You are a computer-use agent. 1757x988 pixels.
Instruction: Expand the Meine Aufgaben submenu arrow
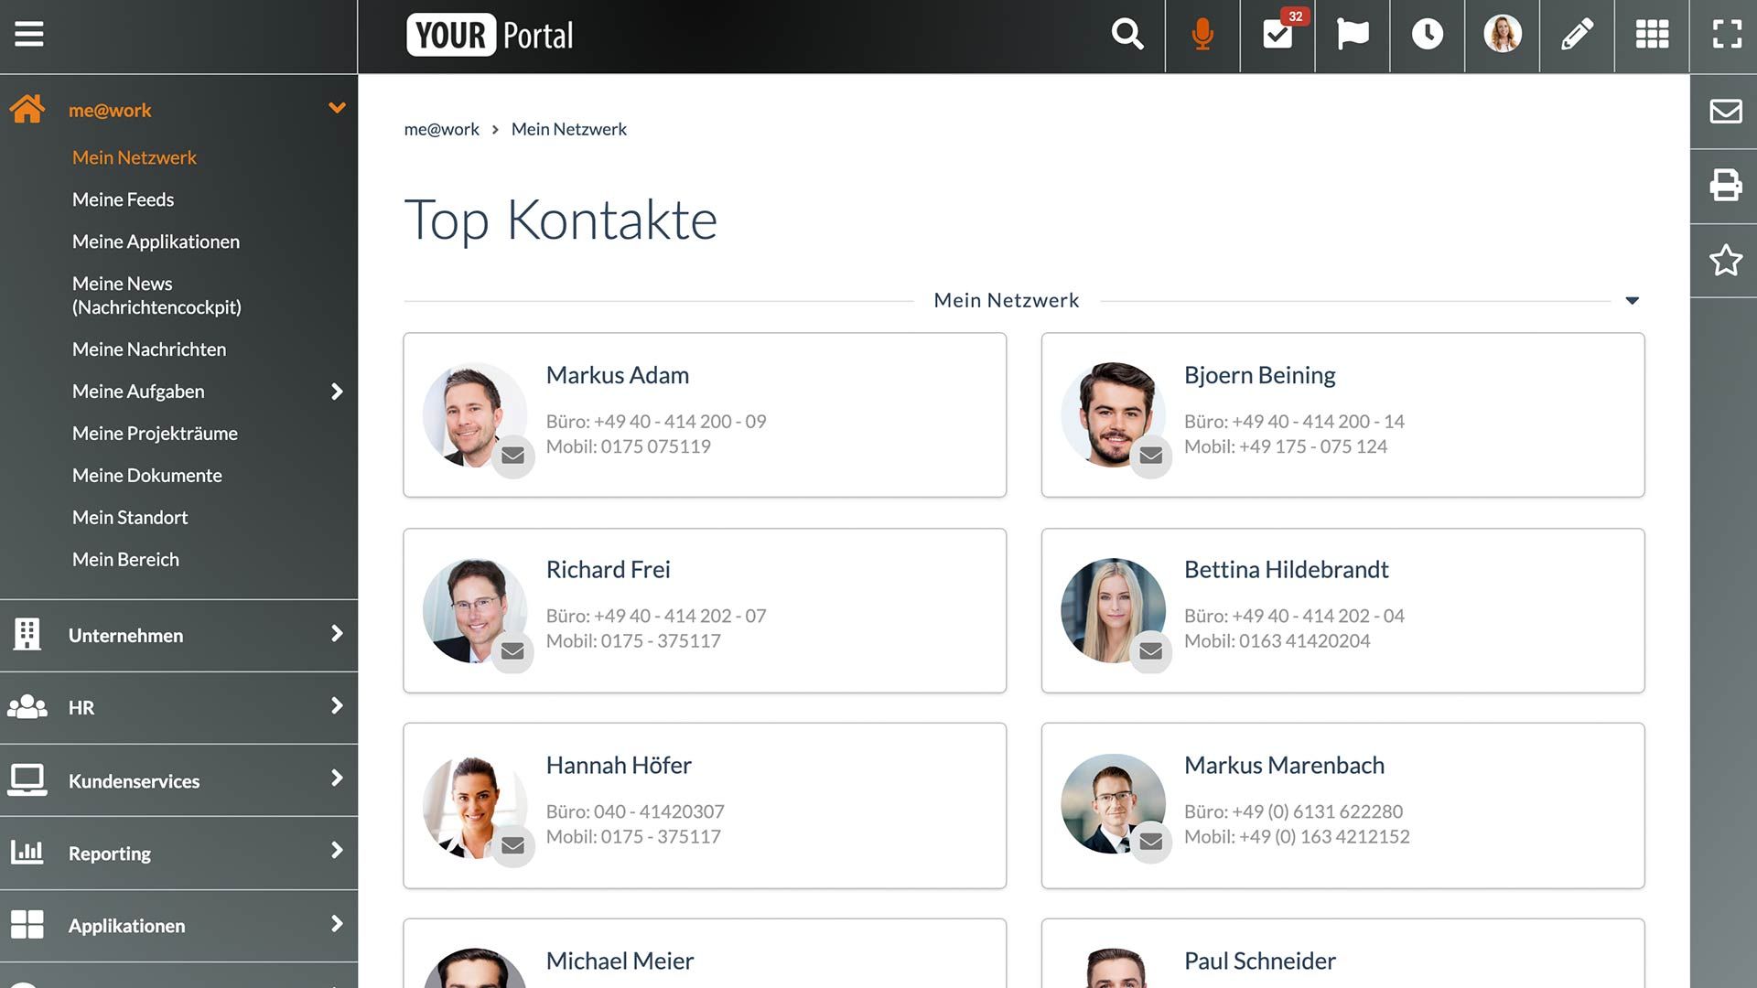coord(337,392)
